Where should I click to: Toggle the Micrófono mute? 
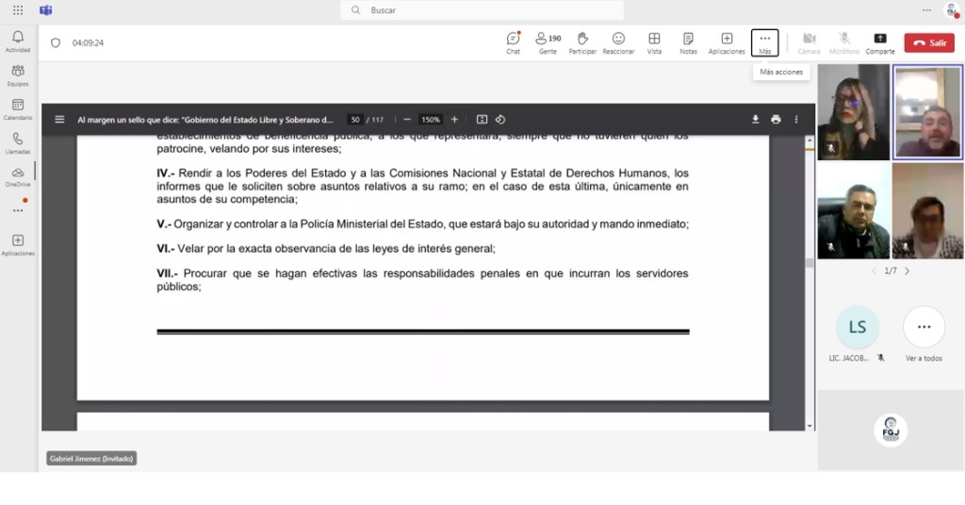pos(843,43)
